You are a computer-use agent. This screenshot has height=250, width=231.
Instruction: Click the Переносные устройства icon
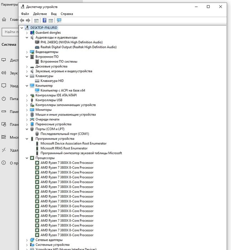32,124
